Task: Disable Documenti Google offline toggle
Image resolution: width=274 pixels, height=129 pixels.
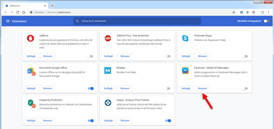Action: pos(91,88)
